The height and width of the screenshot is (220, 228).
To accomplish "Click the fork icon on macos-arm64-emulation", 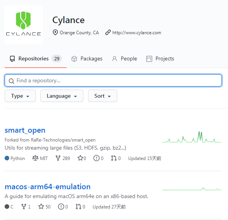I will tap(24, 207).
